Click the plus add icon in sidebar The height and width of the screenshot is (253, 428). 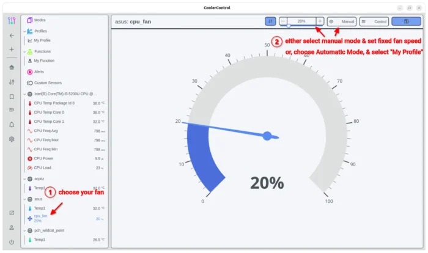pos(11,49)
